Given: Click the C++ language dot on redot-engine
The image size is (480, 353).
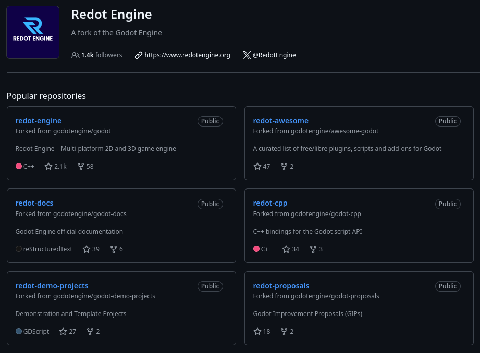Looking at the screenshot, I should pos(18,167).
